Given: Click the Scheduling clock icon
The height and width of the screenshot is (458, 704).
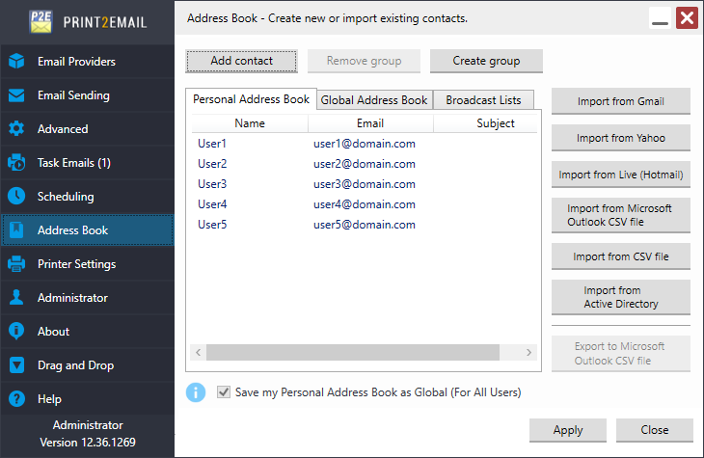Looking at the screenshot, I should pyautogui.click(x=16, y=197).
